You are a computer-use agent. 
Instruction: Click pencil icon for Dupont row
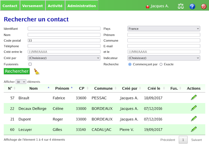pos(194,119)
